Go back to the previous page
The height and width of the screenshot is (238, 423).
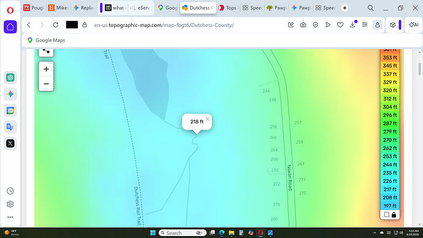coord(29,25)
